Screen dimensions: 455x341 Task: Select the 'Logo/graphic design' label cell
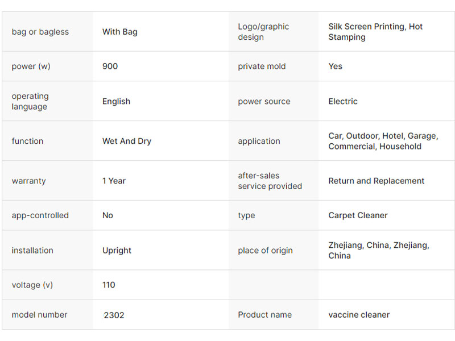click(263, 32)
